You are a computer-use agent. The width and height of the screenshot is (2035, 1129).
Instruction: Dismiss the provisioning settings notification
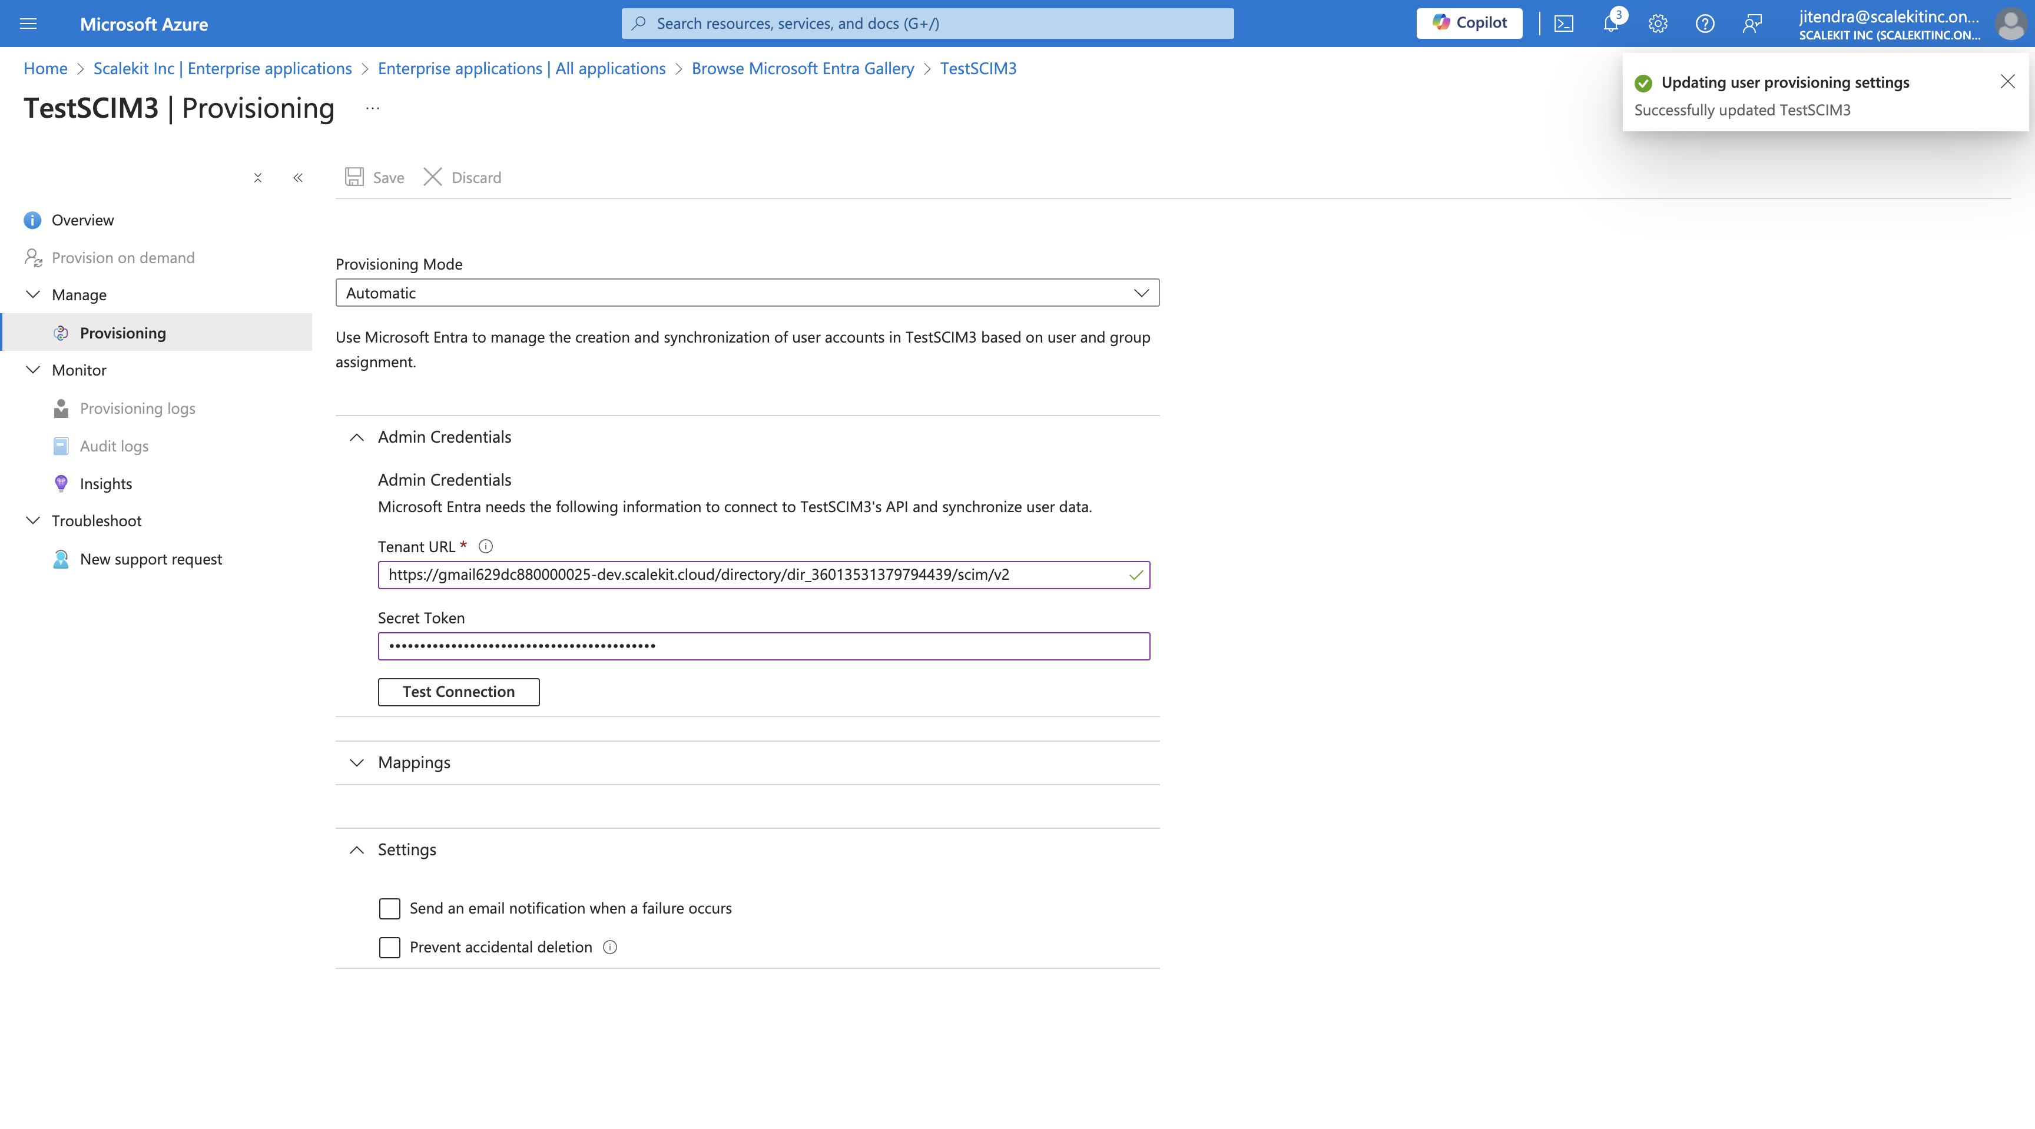(2007, 81)
